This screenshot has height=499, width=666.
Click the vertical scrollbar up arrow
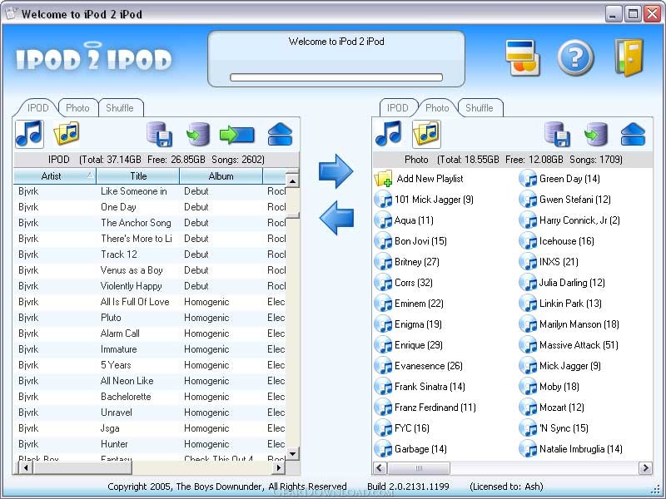[292, 180]
